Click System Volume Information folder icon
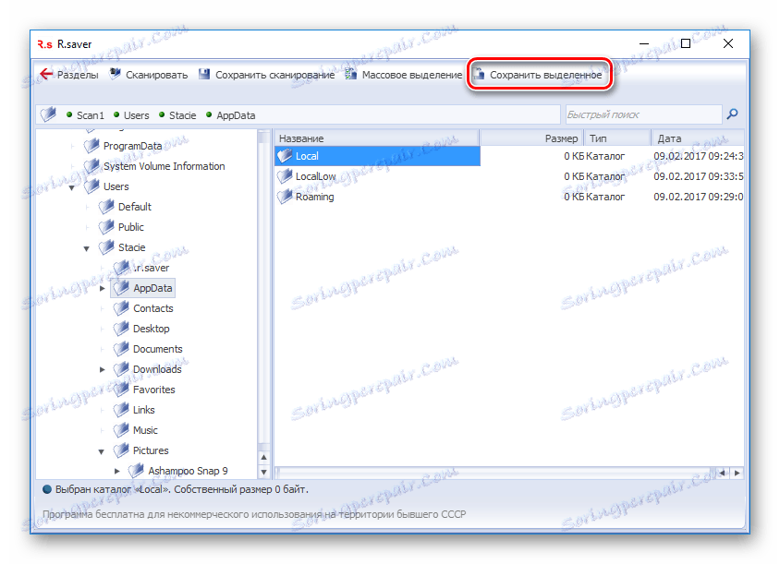 (x=91, y=166)
